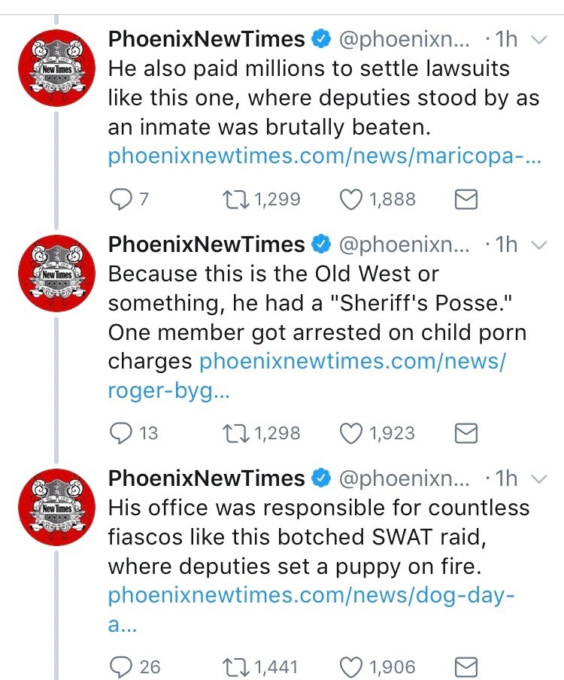Tap the PhoenixNewTimes avatar on first tweet
Viewport: 564px width, 680px height.
coord(55,69)
